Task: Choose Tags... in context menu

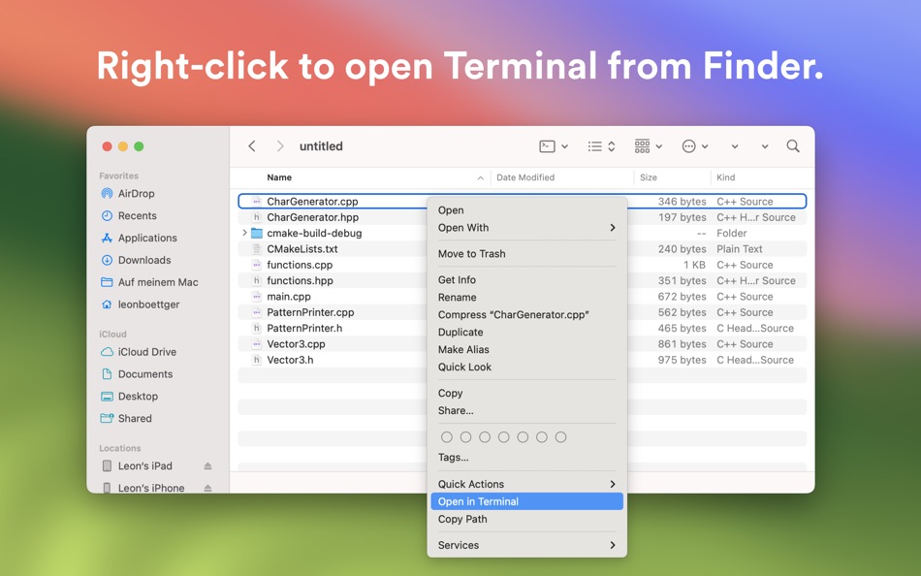Action: tap(526, 457)
